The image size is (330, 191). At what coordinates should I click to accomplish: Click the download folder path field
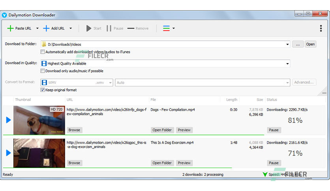point(165,44)
